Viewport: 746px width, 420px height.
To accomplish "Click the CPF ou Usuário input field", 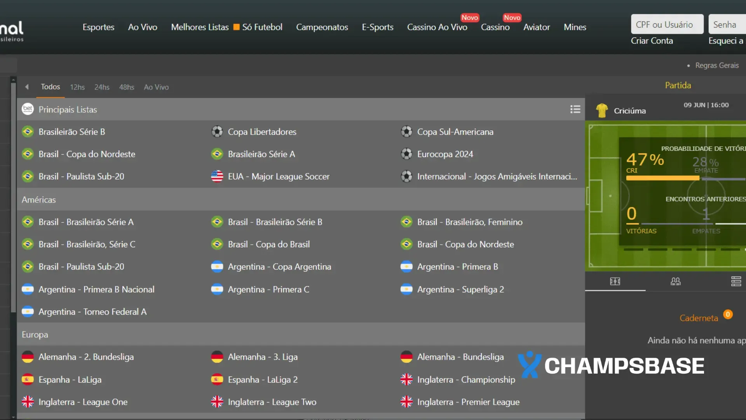I will [667, 24].
